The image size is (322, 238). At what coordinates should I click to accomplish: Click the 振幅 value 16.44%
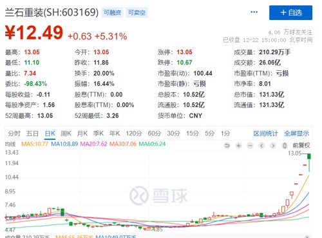(104, 84)
